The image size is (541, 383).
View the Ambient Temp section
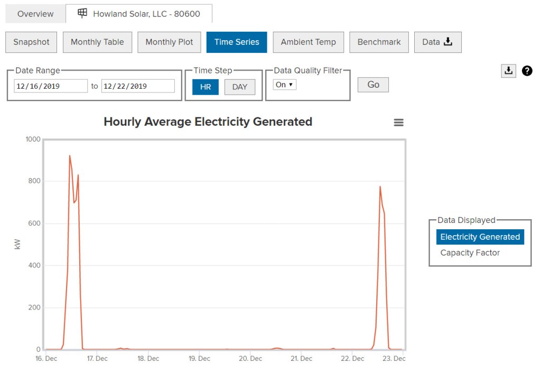(x=308, y=42)
